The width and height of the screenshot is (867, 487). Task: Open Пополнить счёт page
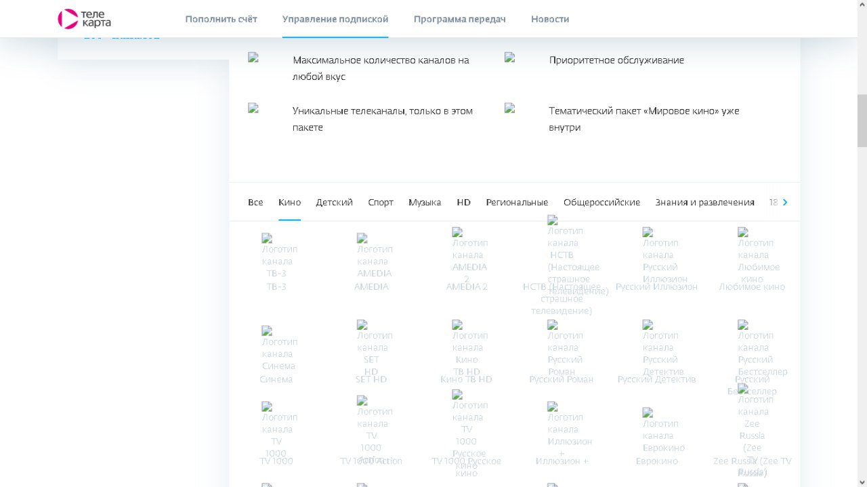tap(221, 19)
